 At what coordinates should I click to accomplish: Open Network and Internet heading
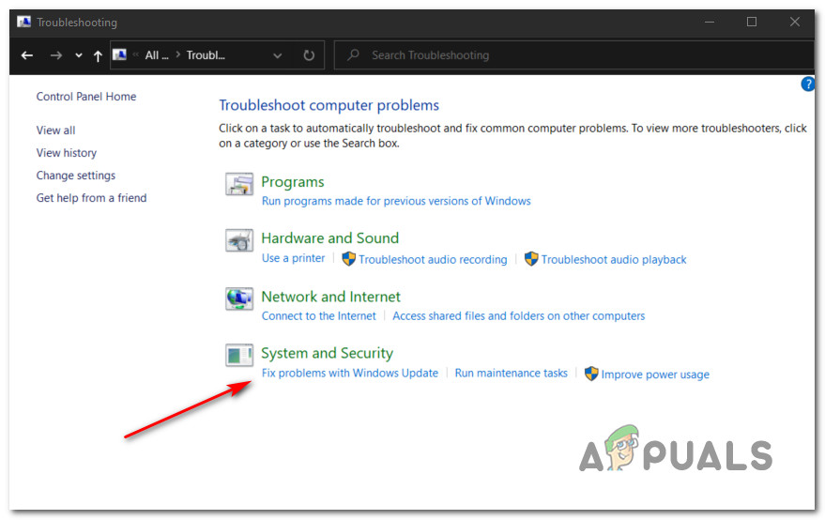point(331,297)
